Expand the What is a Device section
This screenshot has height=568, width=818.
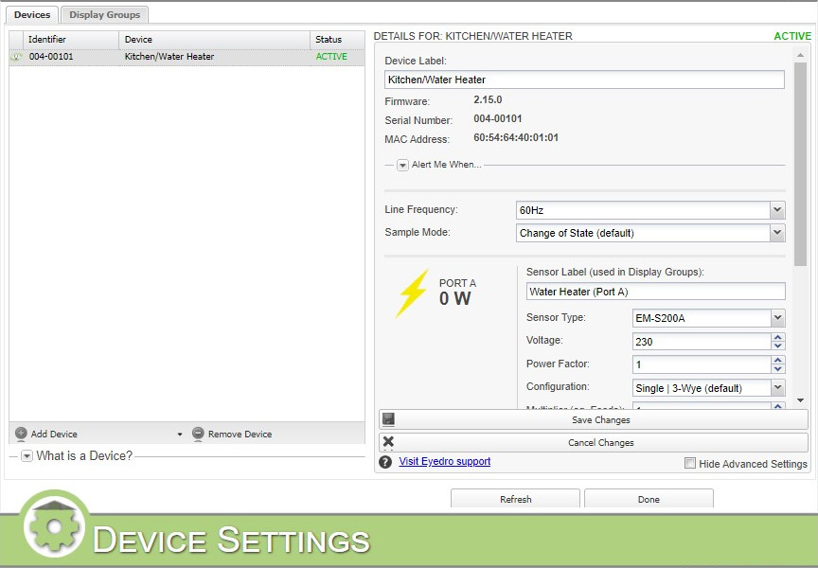click(27, 456)
